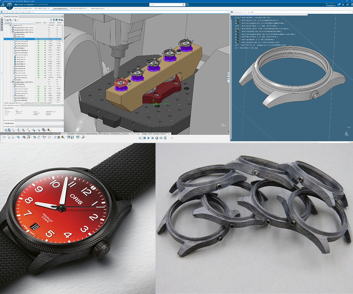Select the Standard toolbar tab
The image size is (353, 294).
pyautogui.click(x=64, y=134)
